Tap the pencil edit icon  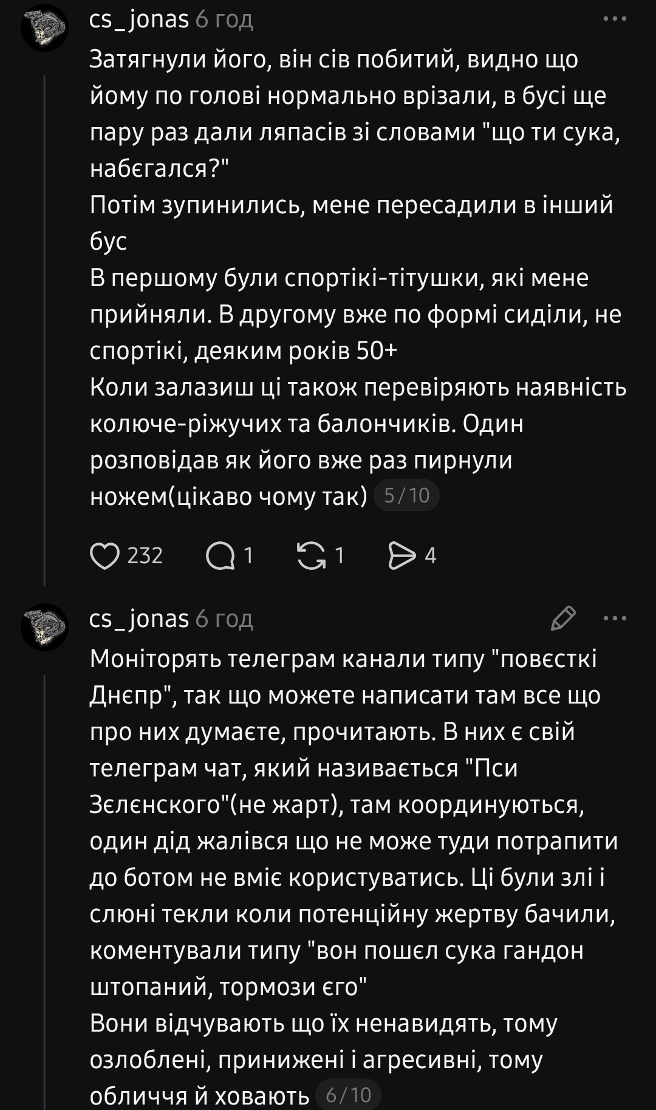(x=563, y=618)
